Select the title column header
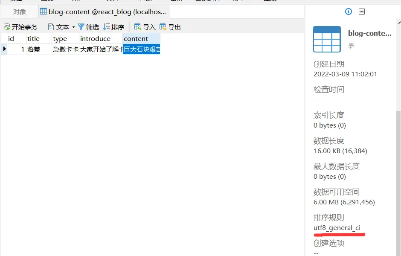 click(39, 39)
